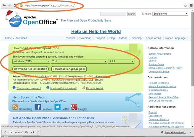Open the End-Of-Life Information link
The height and width of the screenshot is (137, 194).
point(160,101)
